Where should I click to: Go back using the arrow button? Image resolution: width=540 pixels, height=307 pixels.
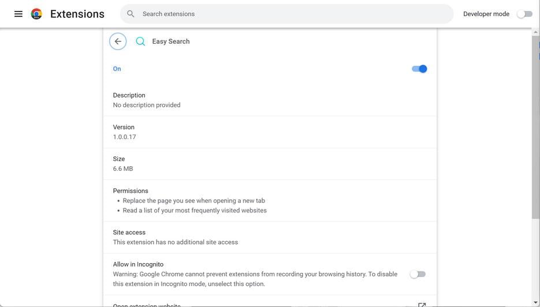point(118,42)
